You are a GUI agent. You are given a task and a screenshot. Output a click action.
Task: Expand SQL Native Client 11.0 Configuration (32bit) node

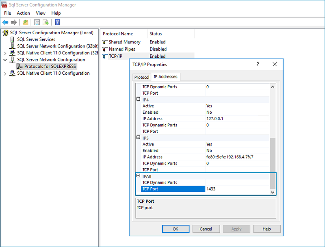click(5, 53)
